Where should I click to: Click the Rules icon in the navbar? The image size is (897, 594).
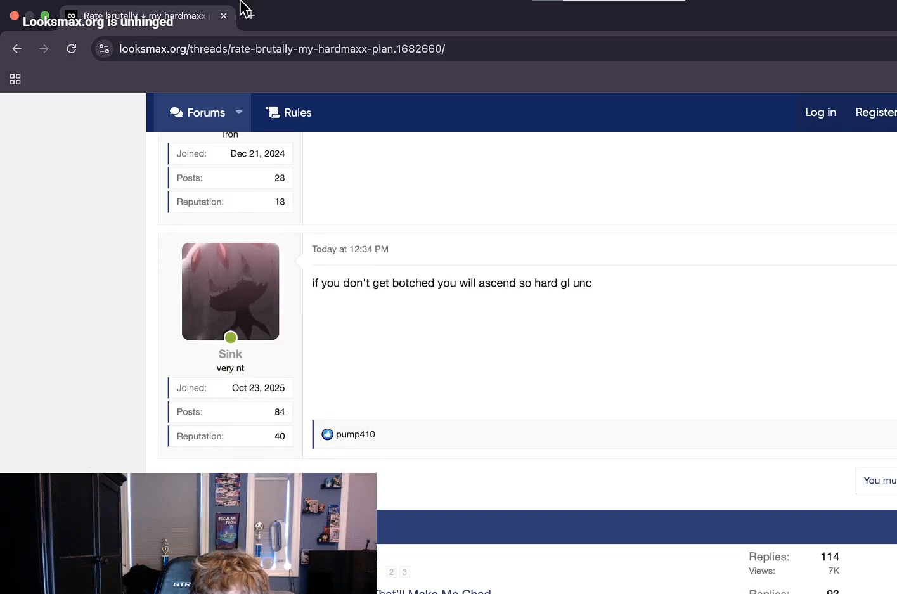pos(273,112)
